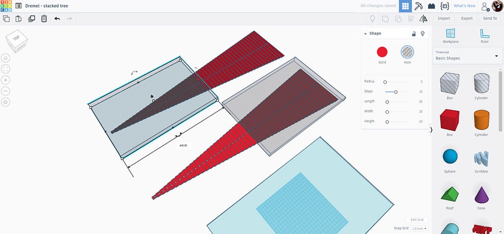This screenshot has height=234, width=504.
Task: Rename the design title Dremel - stacked tree
Action: click(47, 6)
